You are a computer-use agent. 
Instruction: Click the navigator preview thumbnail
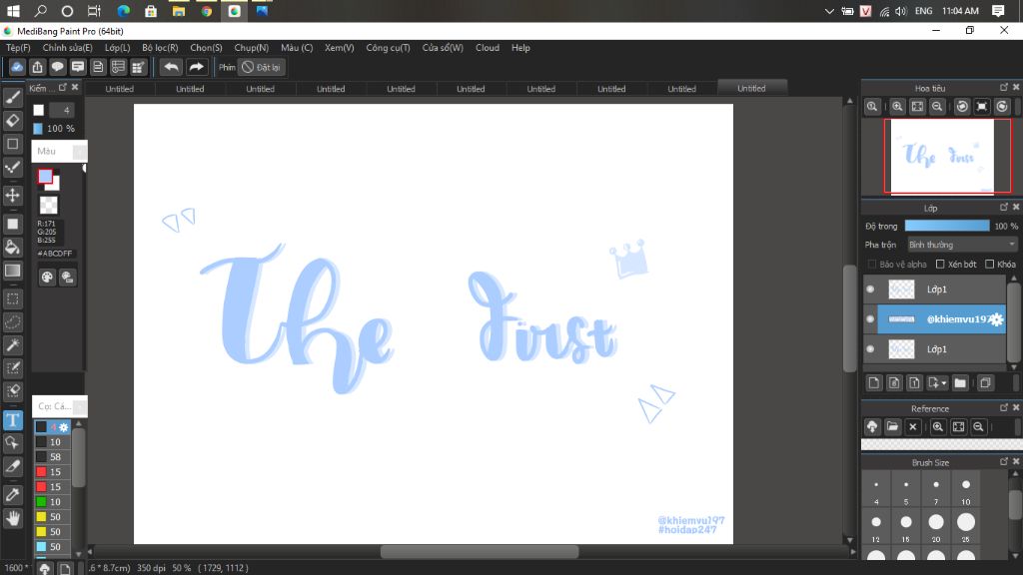(943, 157)
